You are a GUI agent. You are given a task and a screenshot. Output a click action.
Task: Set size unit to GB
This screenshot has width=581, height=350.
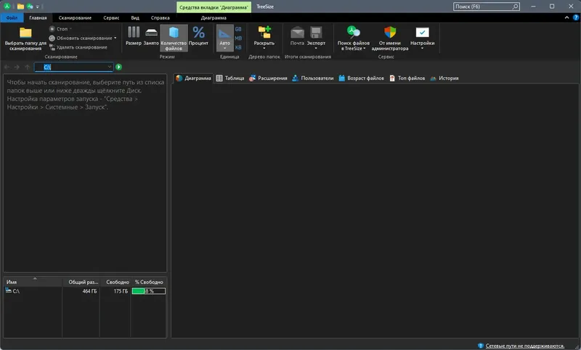coord(238,29)
